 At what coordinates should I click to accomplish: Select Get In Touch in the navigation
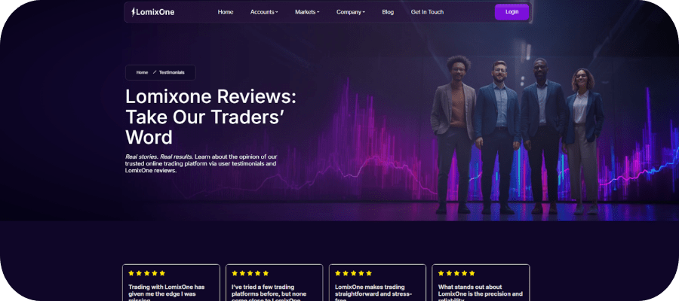coord(427,12)
